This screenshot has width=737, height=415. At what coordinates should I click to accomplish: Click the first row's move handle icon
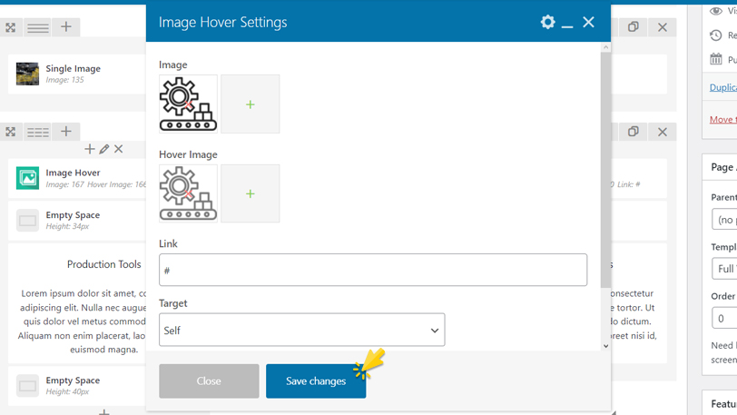pos(11,27)
